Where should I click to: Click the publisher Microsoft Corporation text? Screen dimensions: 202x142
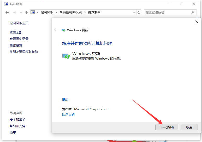pos(91,109)
